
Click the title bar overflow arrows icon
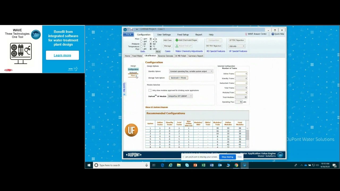click(x=137, y=29)
